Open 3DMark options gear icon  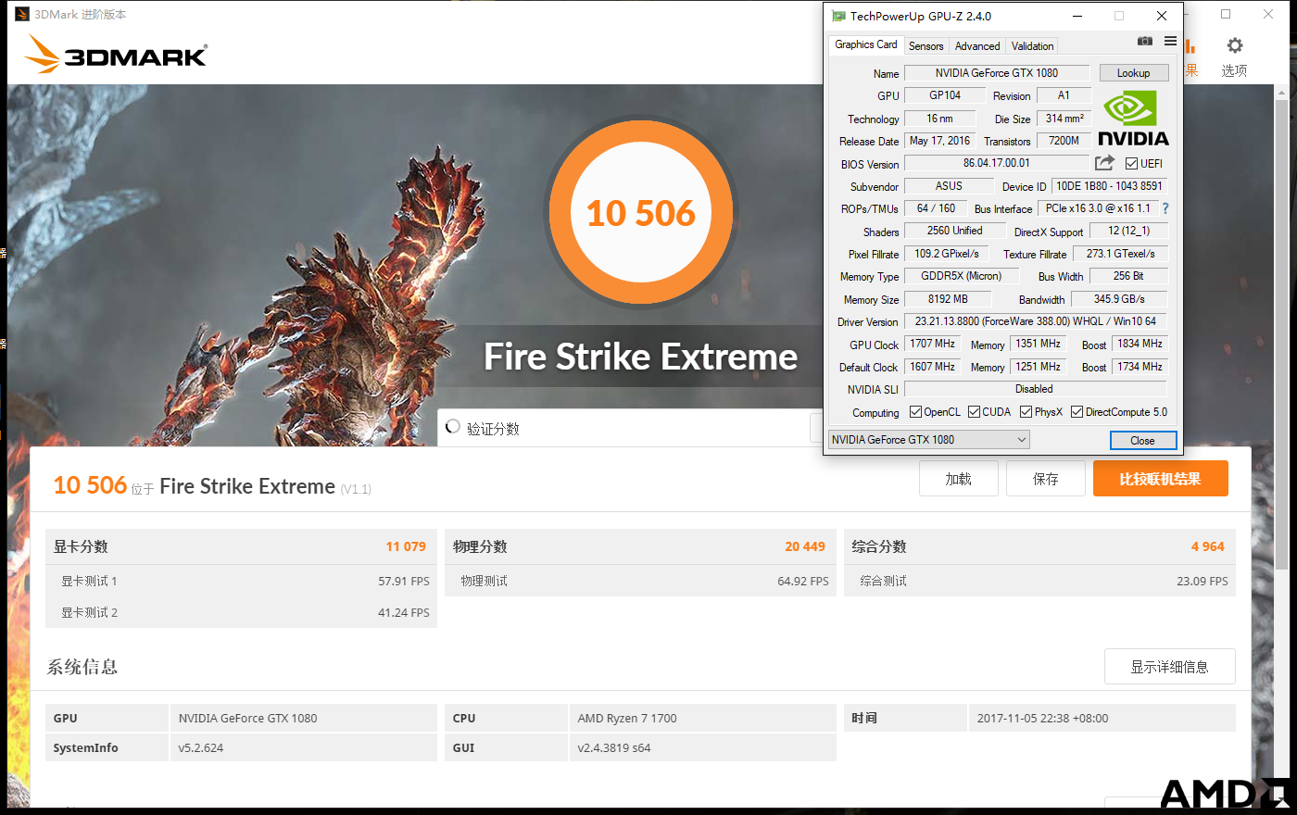(1235, 45)
